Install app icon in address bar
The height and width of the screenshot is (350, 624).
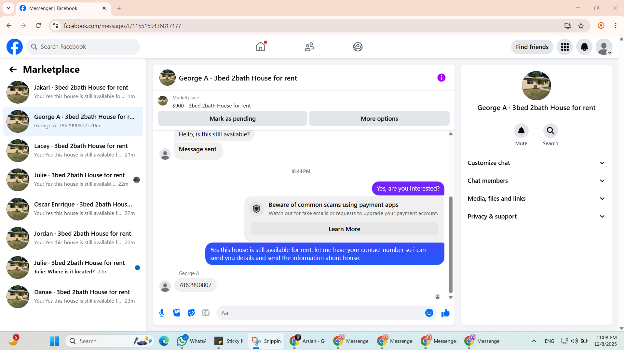(568, 26)
